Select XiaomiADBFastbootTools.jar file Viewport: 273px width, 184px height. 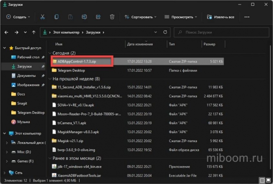click(138, 175)
